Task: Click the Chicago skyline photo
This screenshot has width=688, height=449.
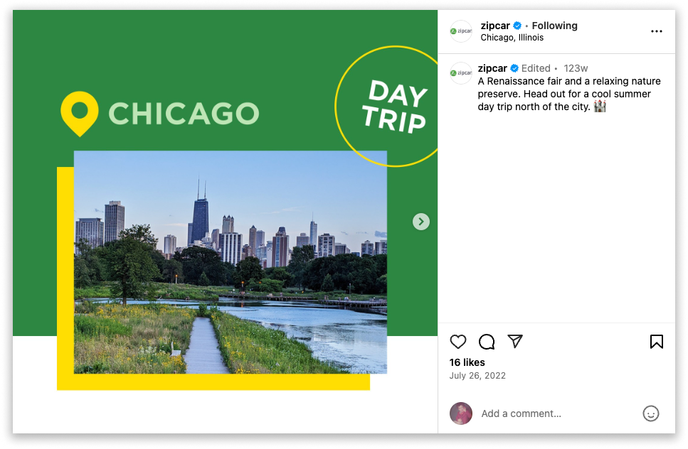Action: (x=231, y=262)
